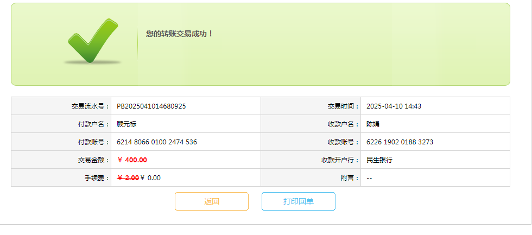Click the payee name 陈娟

click(x=373, y=124)
